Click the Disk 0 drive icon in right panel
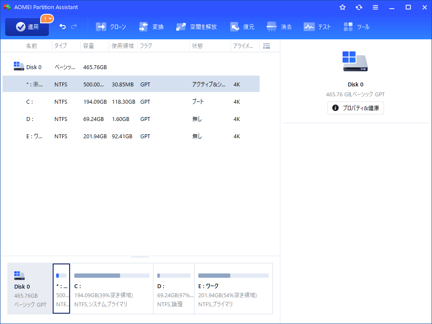 [355, 60]
